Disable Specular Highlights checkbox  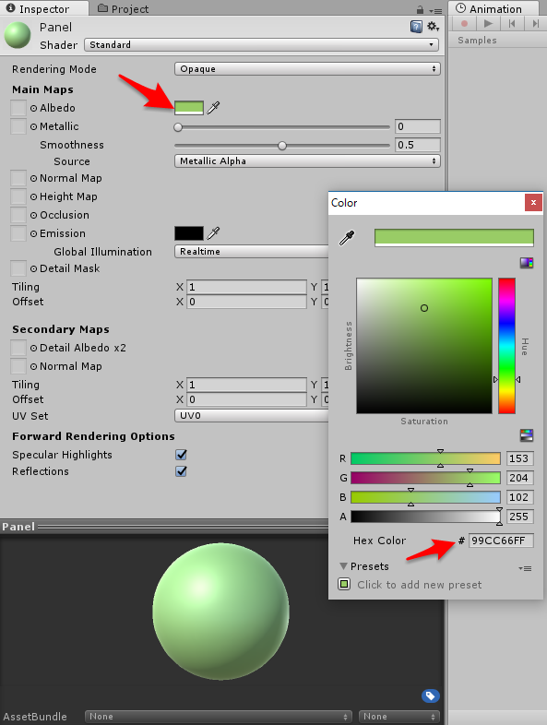[x=181, y=455]
